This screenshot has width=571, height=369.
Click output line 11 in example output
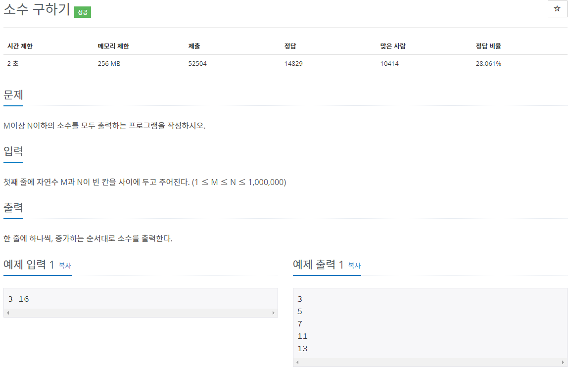tap(302, 336)
